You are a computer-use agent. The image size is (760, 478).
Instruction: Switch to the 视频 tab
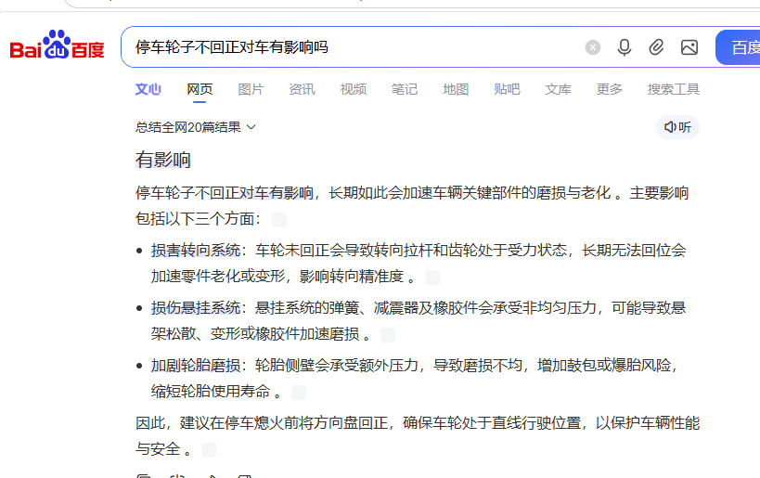coord(354,89)
